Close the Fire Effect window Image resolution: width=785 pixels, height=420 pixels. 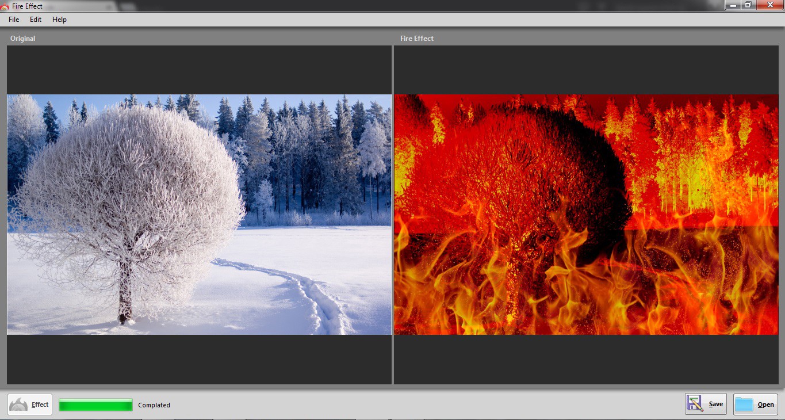[770, 5]
